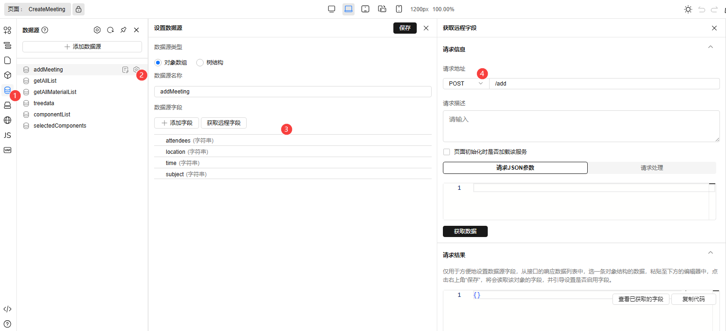Switch to desktop monitor viewport icon
The height and width of the screenshot is (331, 726).
coord(332,9)
